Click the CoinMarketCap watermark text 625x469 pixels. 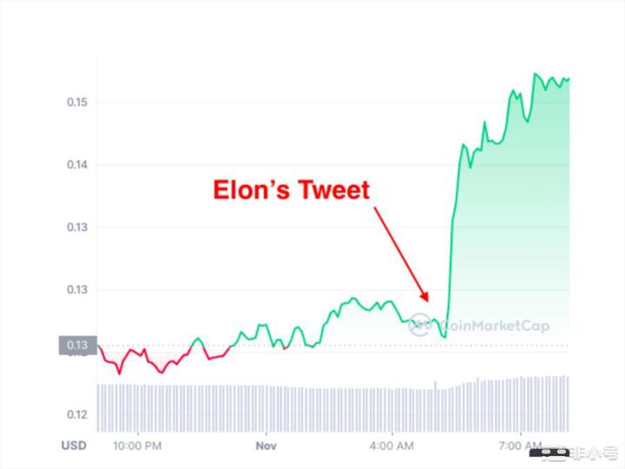pyautogui.click(x=490, y=326)
